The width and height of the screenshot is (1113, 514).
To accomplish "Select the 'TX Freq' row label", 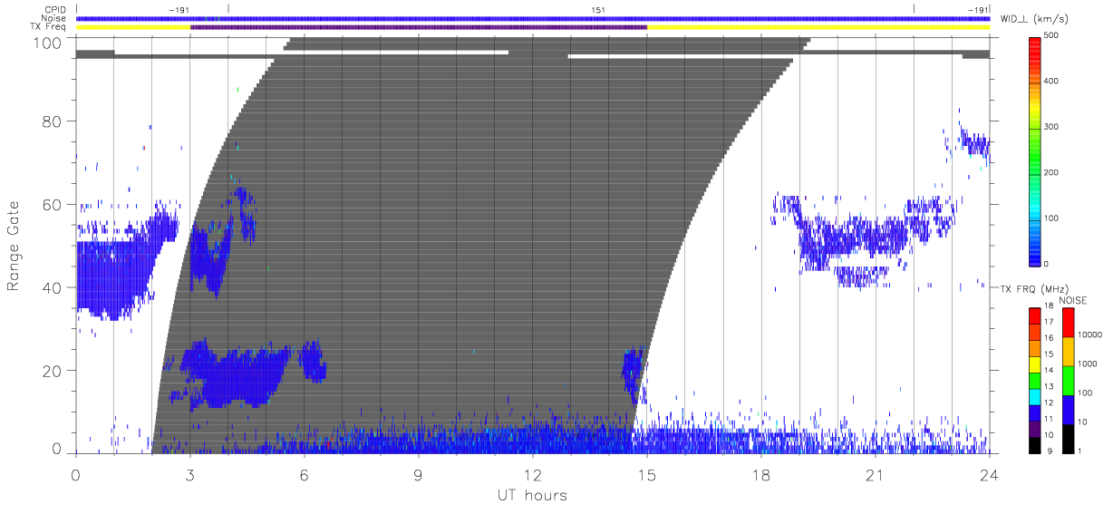I will [x=50, y=27].
